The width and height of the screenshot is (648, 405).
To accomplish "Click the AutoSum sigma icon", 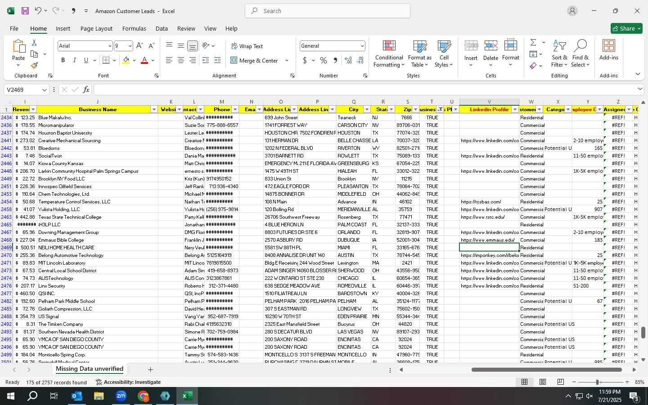I will point(533,42).
